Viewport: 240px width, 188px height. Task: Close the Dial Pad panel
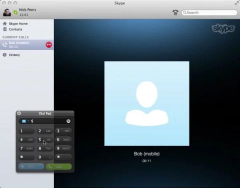tap(19, 113)
